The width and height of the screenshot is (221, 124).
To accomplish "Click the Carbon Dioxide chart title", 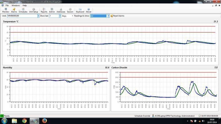I will pyautogui.click(x=119, y=67).
